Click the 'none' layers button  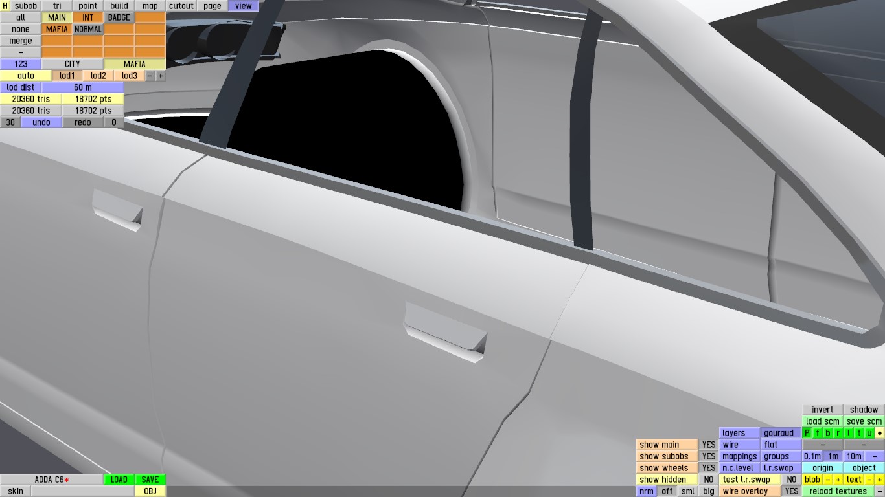21,29
